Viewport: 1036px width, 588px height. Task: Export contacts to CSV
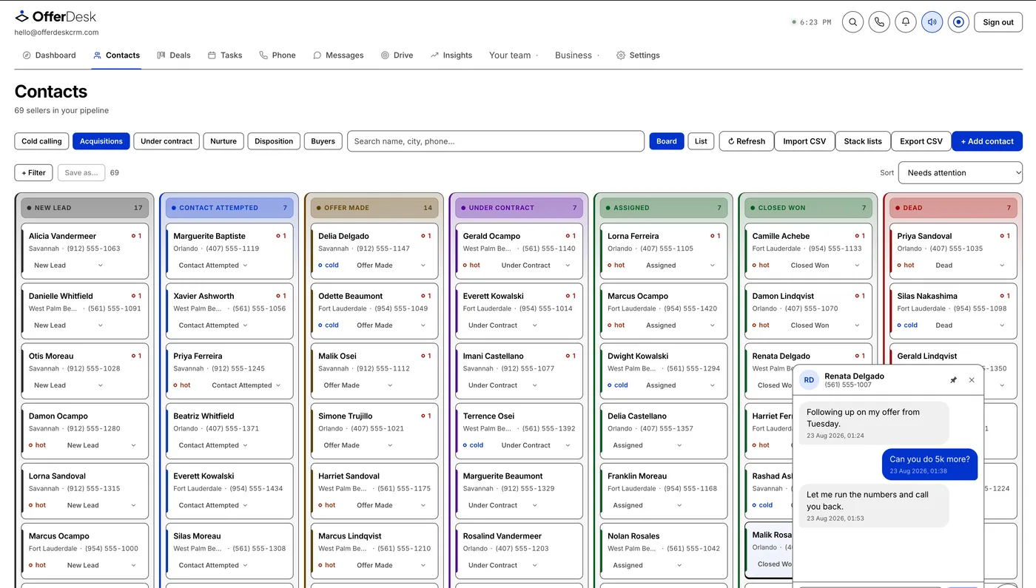(921, 141)
